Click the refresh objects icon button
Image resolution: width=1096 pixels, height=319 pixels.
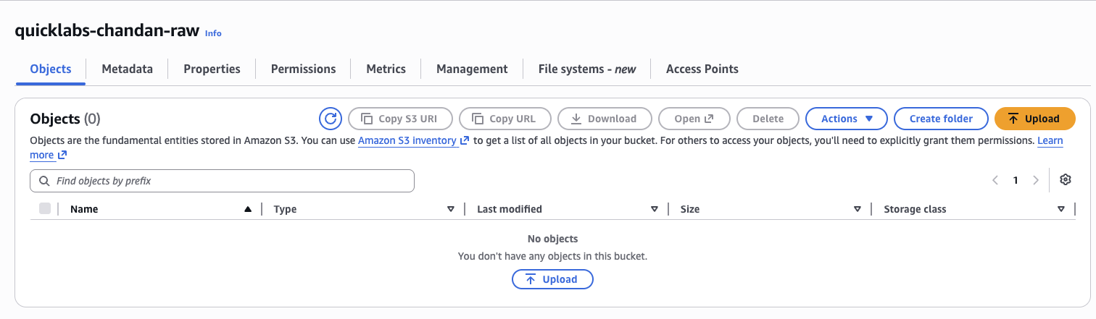[331, 119]
